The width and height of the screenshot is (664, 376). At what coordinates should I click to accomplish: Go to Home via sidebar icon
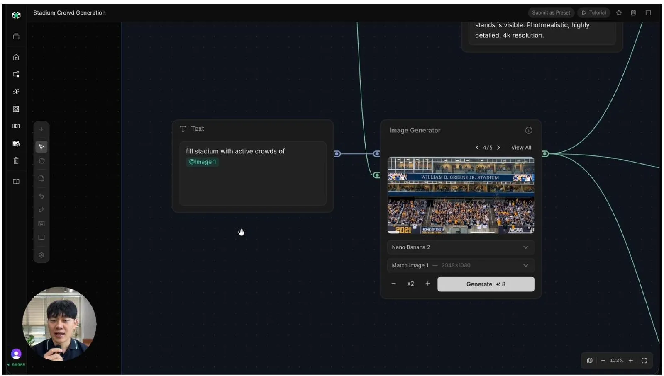coord(16,57)
